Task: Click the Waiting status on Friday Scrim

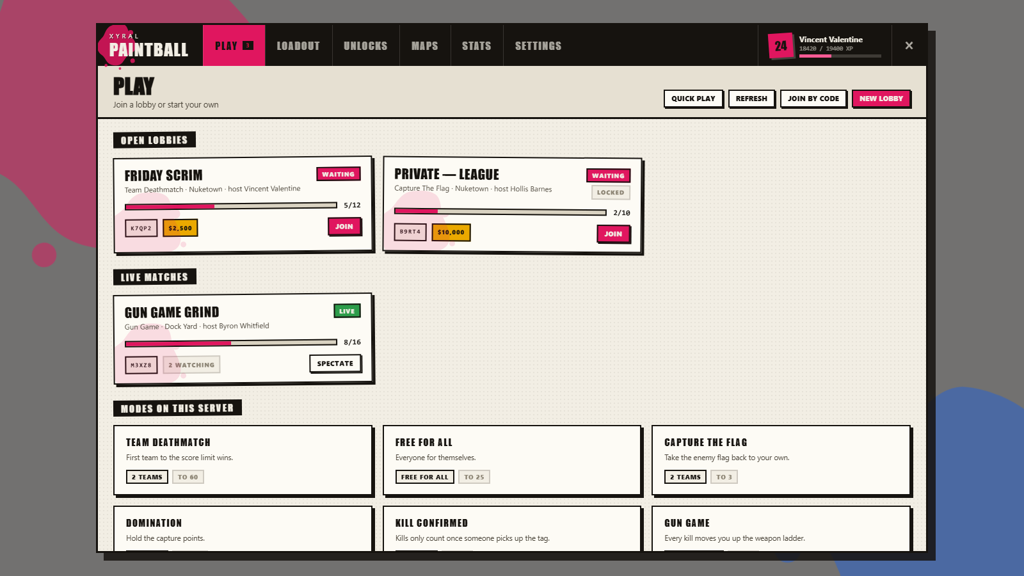Action: pyautogui.click(x=339, y=174)
